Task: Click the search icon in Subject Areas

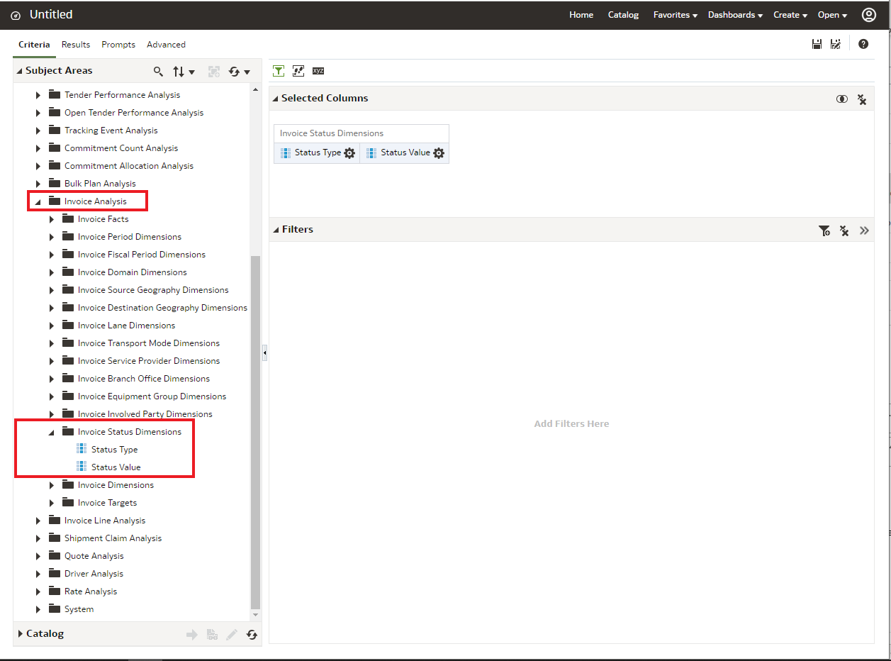Action: [158, 72]
